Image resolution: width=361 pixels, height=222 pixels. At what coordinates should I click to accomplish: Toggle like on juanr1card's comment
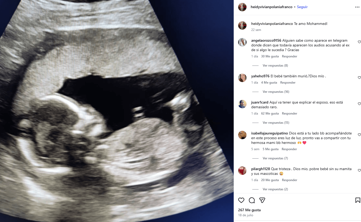click(359, 104)
